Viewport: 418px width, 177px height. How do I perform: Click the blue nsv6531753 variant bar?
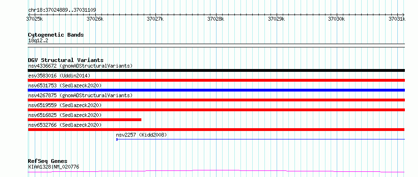coord(216,90)
